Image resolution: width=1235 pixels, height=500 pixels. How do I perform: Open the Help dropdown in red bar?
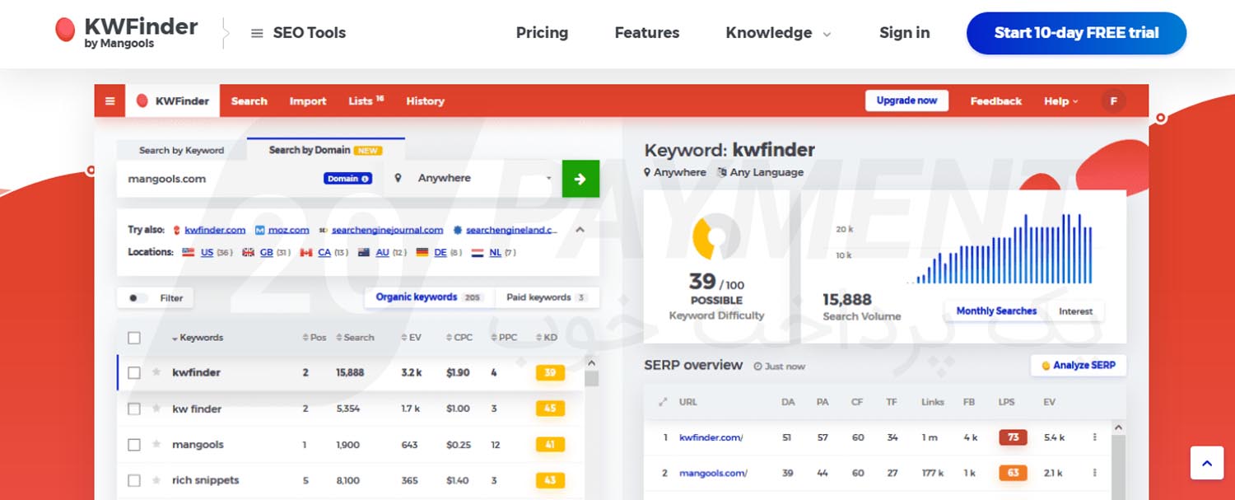pos(1060,101)
